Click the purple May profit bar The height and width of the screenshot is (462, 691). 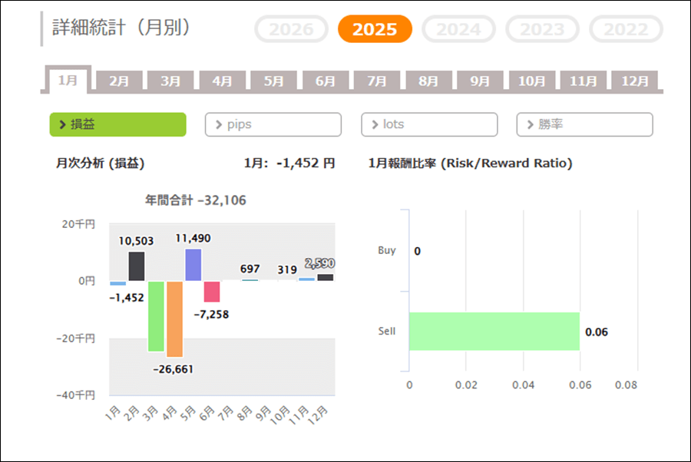click(x=193, y=265)
